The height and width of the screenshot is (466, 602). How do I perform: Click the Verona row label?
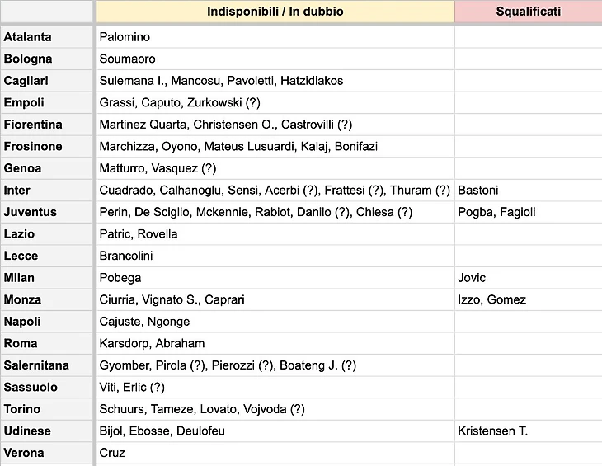pyautogui.click(x=46, y=453)
